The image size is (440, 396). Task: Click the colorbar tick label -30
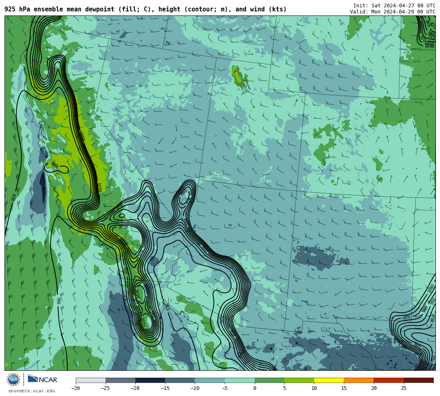[76, 388]
